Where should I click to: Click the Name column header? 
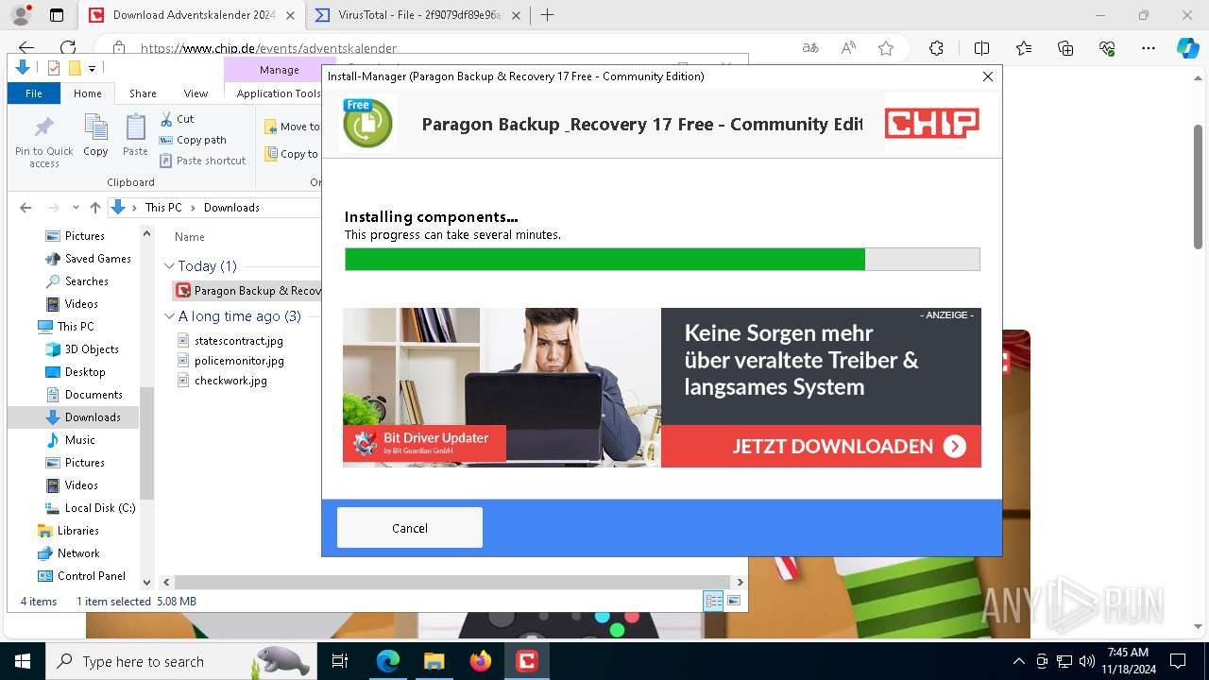pyautogui.click(x=190, y=237)
